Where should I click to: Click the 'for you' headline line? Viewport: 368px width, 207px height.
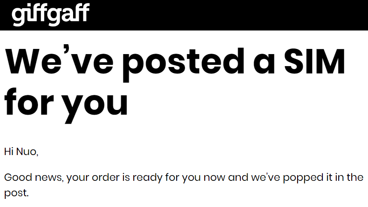tap(66, 105)
